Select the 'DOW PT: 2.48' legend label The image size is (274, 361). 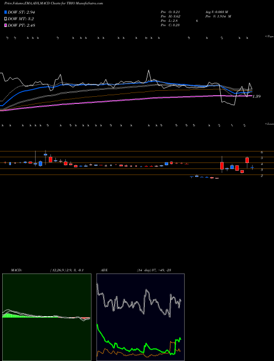pyautogui.click(x=21, y=26)
